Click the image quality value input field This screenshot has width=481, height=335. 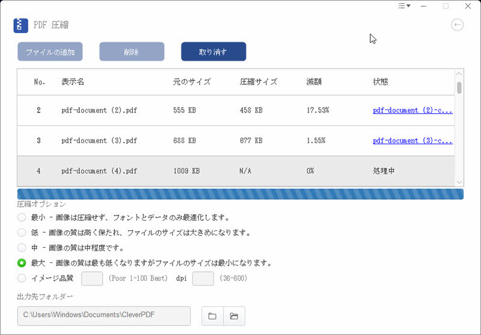coord(92,278)
